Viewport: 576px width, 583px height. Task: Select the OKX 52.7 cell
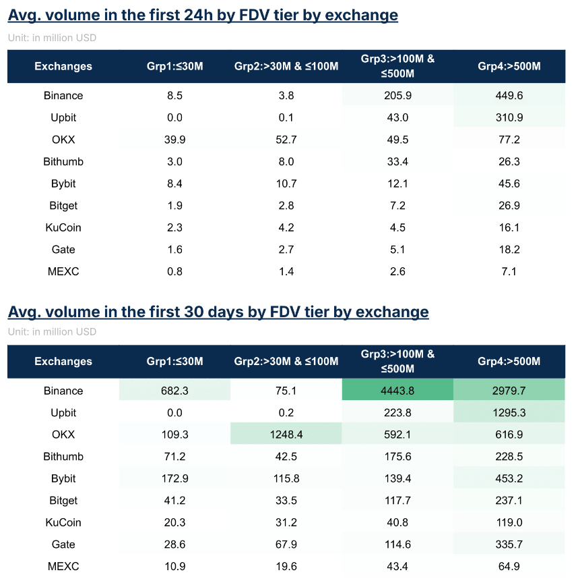pyautogui.click(x=286, y=140)
